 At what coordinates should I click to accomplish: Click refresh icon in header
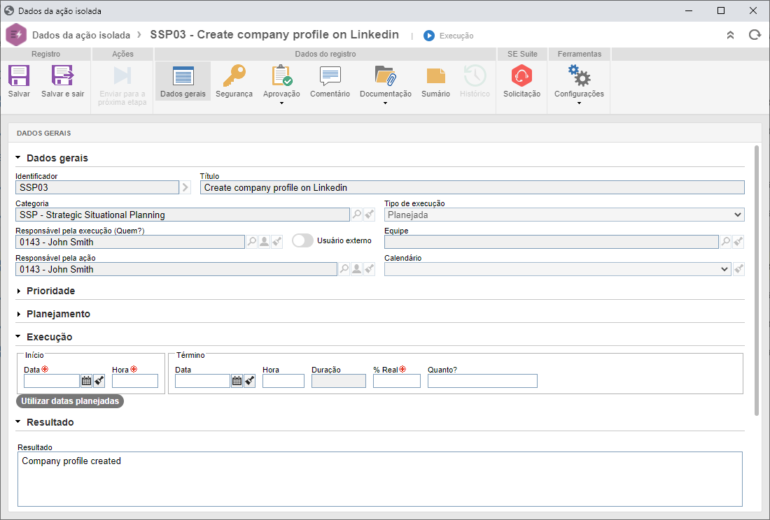[755, 35]
